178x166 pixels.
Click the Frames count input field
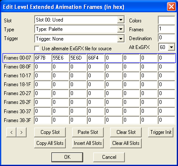click(x=167, y=29)
